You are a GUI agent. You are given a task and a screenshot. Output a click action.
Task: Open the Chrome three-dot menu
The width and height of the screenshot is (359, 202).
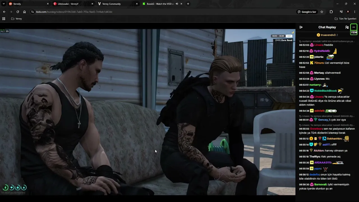click(355, 12)
